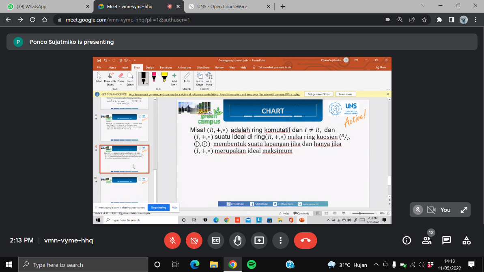The width and height of the screenshot is (484, 272).
Task: Open the weather widget 31°C Hujan
Action: [347, 265]
